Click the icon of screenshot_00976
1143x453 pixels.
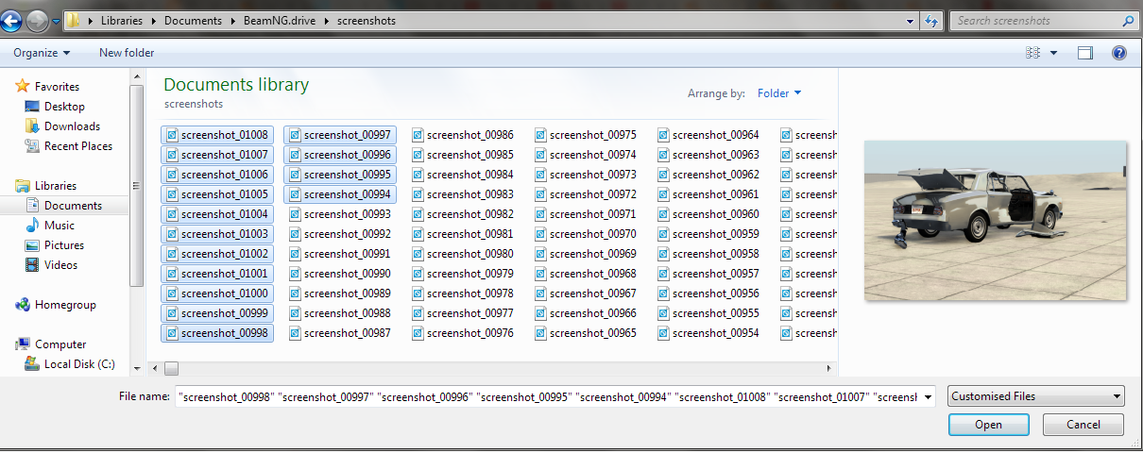tap(418, 333)
